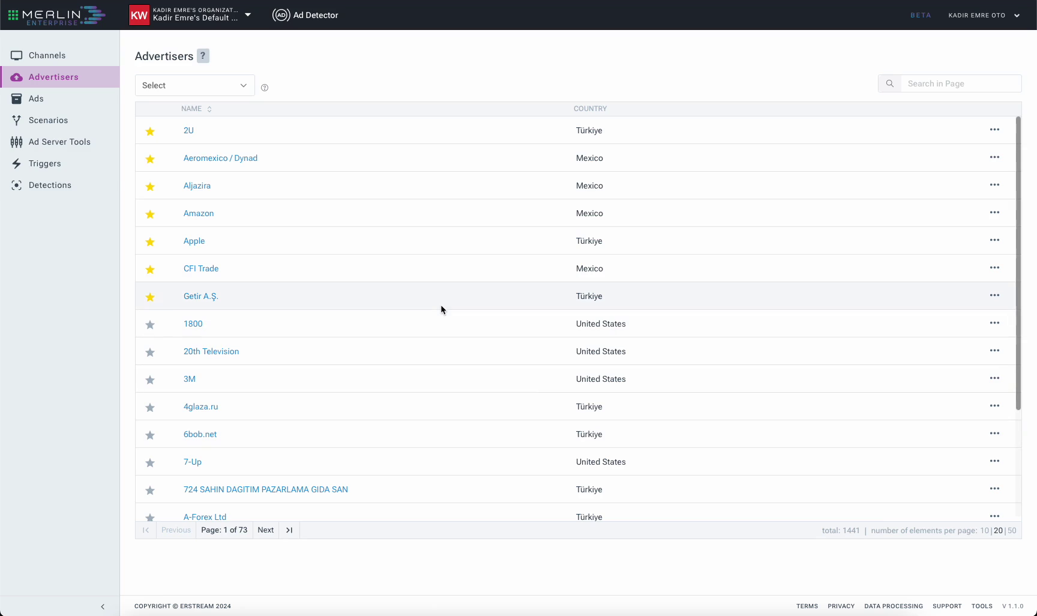Set 10 elements per page
Viewport: 1037px width, 616px height.
tap(984, 531)
